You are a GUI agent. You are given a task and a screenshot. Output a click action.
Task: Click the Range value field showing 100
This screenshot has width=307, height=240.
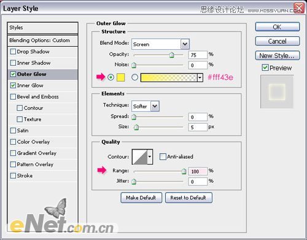pos(198,171)
